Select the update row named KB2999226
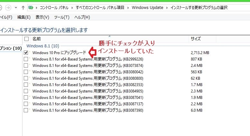The height and width of the screenshot is (136, 250). 88,59
